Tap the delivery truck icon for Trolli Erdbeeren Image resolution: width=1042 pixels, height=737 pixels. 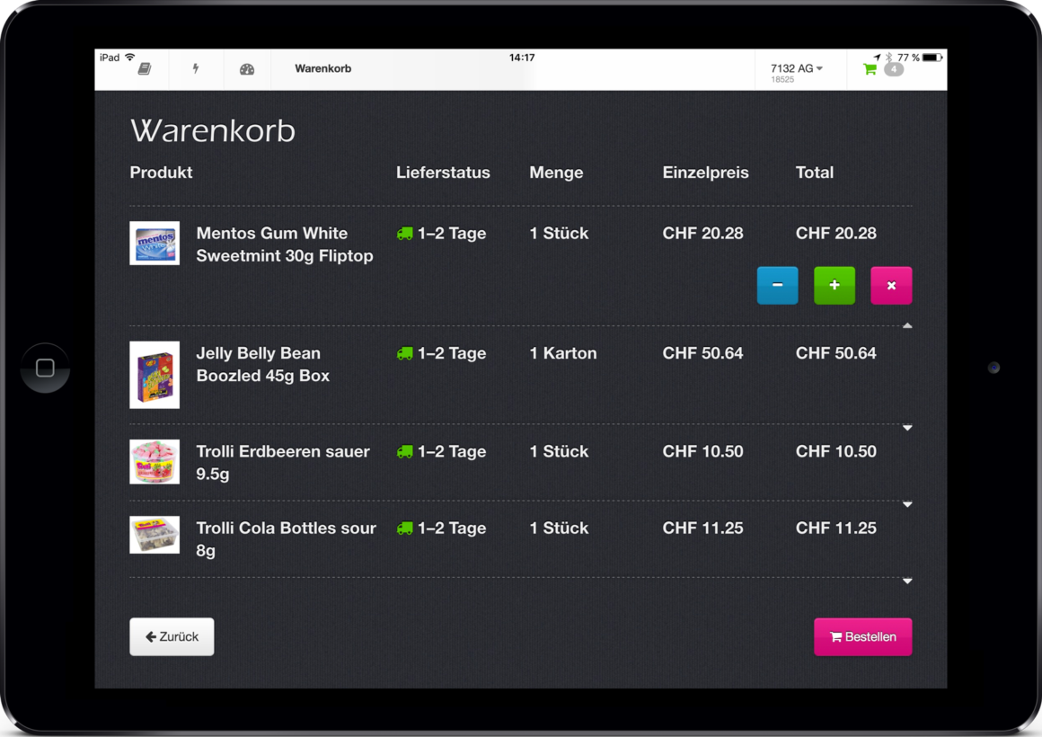coord(404,452)
